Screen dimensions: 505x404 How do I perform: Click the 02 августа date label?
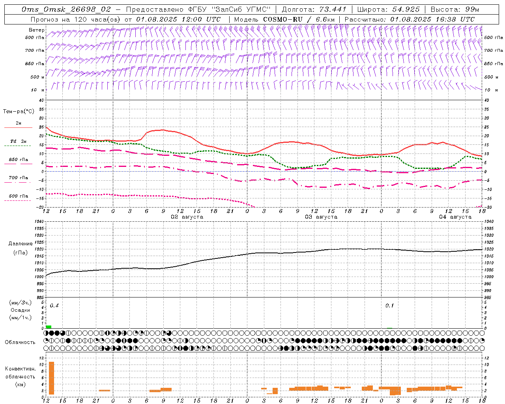pyautogui.click(x=187, y=217)
